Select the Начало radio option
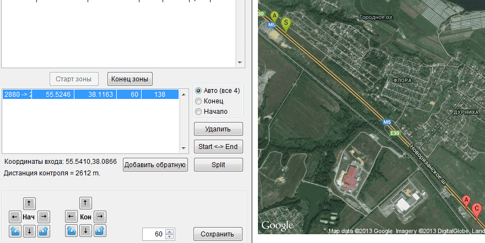The height and width of the screenshot is (243, 485). (x=199, y=112)
